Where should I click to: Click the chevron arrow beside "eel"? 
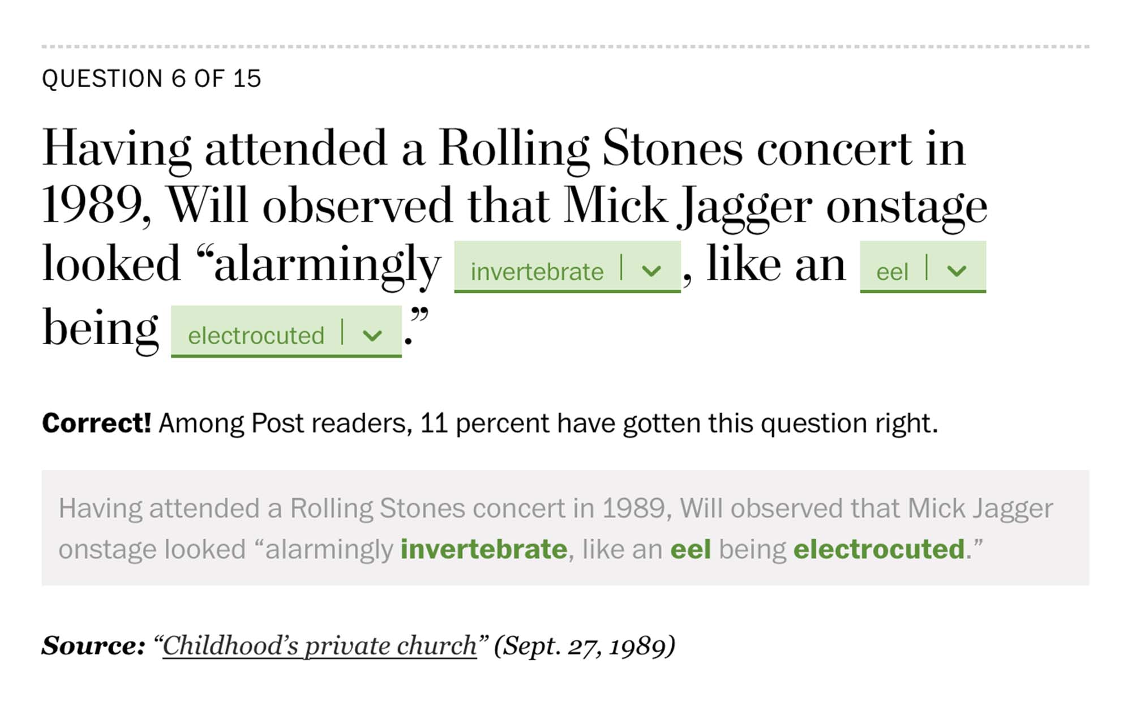coord(957,272)
